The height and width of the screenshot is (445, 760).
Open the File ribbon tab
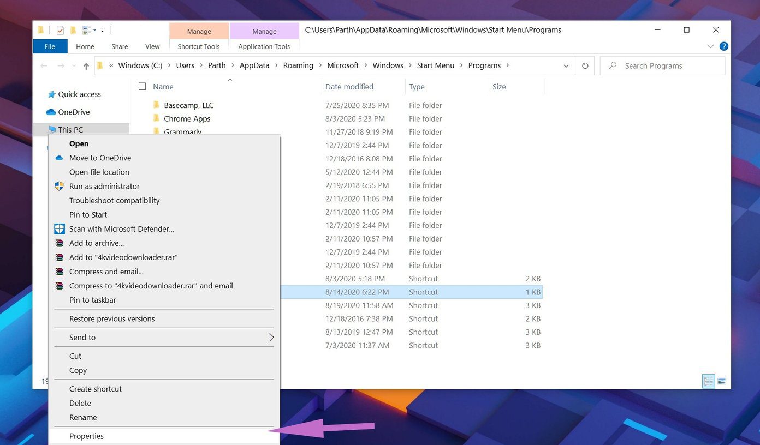coord(50,46)
